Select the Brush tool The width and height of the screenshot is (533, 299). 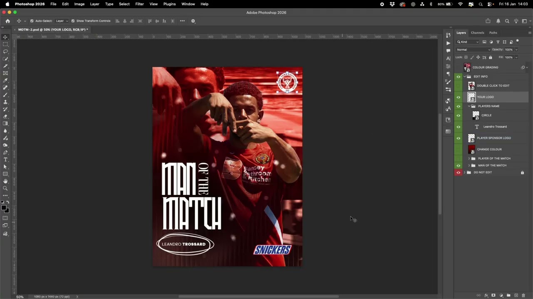5,95
